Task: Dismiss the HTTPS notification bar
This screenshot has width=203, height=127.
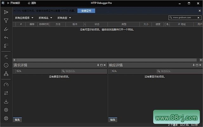Action: pos(200,11)
